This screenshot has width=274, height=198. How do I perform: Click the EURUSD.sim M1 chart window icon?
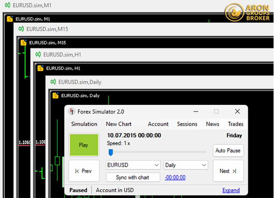[10, 19]
